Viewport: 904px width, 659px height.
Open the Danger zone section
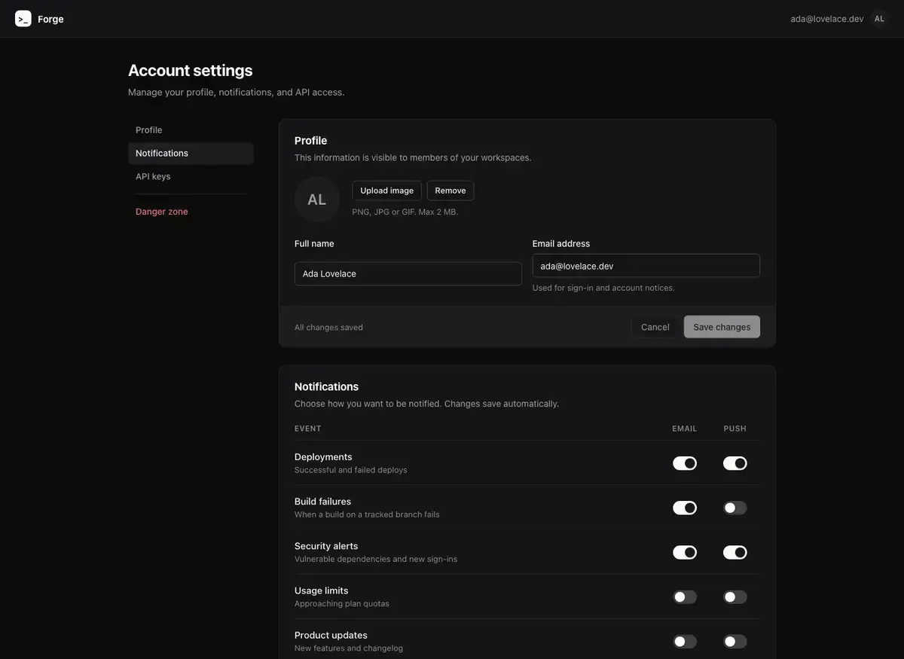pos(191,212)
